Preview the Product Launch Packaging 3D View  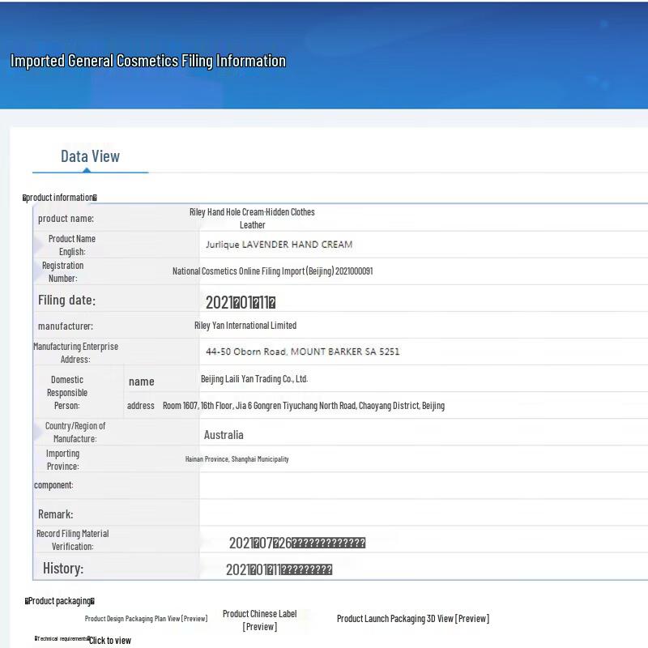click(x=412, y=618)
